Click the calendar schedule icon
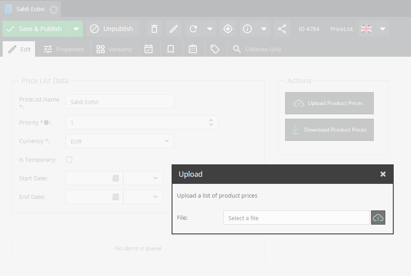 149,49
